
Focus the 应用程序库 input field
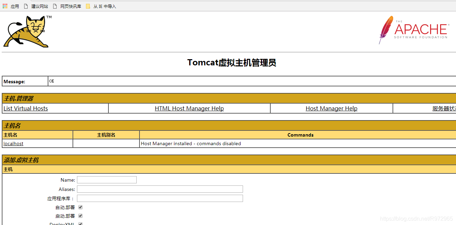160,198
